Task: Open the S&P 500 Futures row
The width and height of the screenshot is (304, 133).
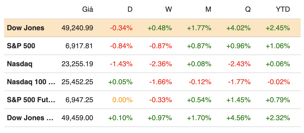Action: coord(31,100)
